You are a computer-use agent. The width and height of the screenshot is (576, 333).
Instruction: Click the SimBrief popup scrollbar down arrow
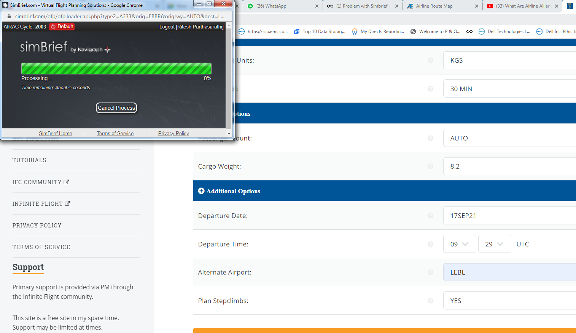229,133
